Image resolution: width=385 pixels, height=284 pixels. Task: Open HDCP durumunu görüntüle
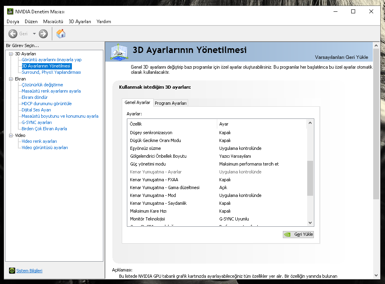(47, 104)
